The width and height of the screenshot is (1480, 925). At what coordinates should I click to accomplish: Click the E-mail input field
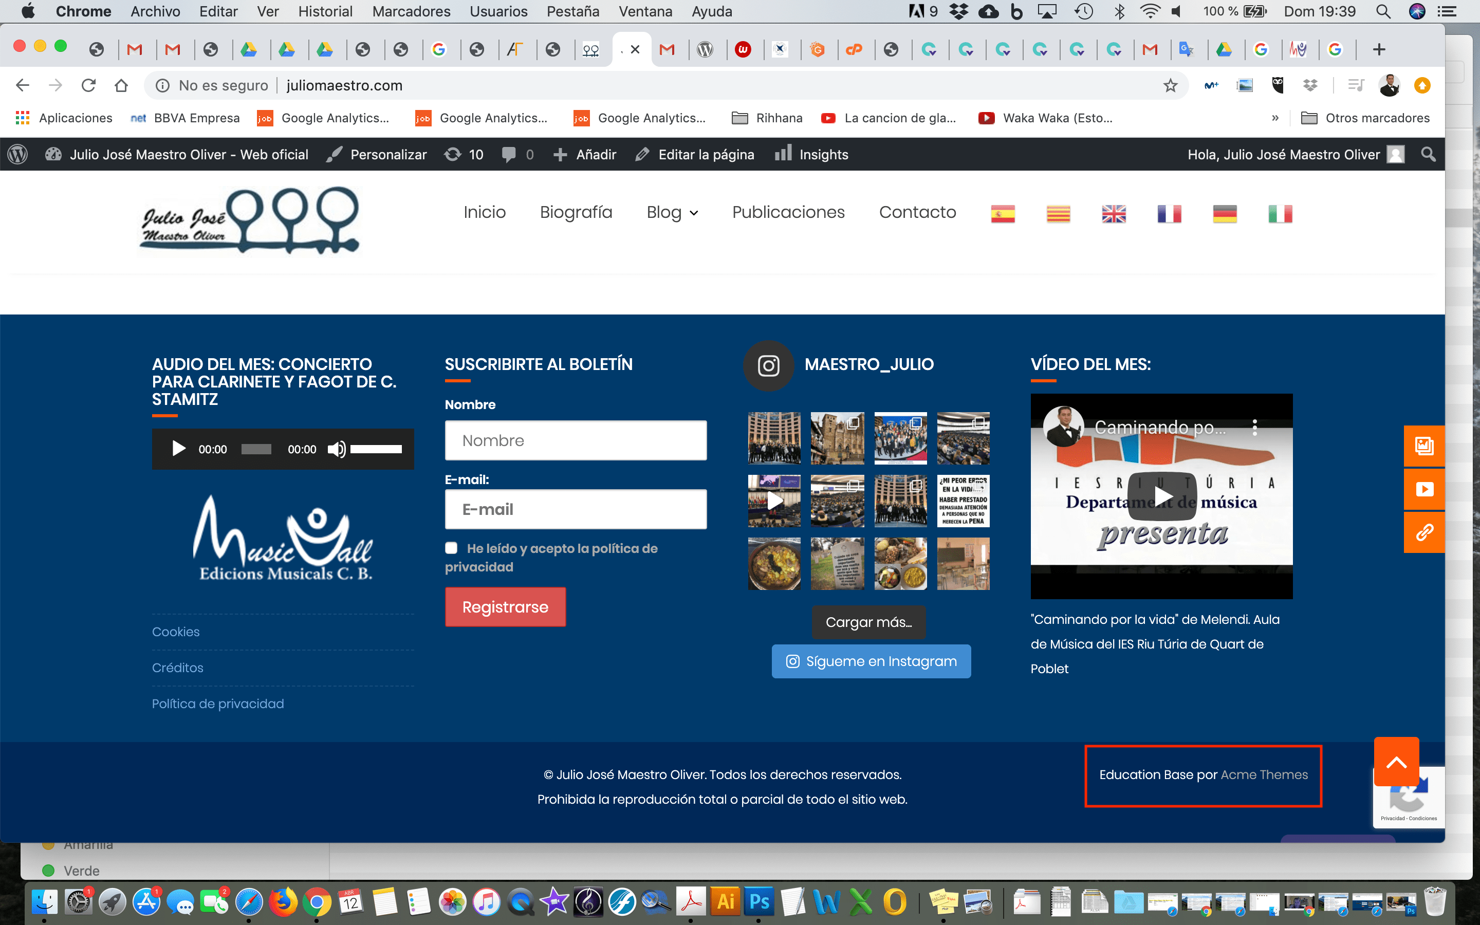pyautogui.click(x=576, y=509)
